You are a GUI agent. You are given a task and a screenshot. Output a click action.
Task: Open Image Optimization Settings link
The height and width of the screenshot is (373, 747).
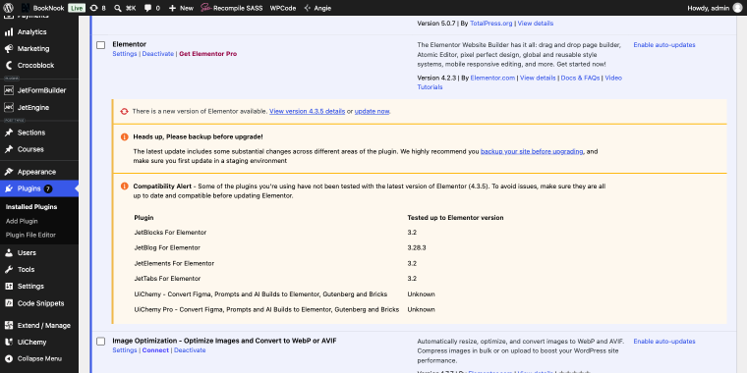(125, 350)
